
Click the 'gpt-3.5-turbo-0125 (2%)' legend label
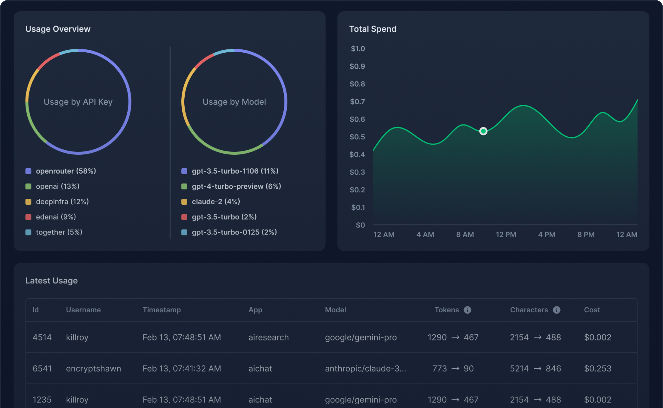click(x=234, y=232)
